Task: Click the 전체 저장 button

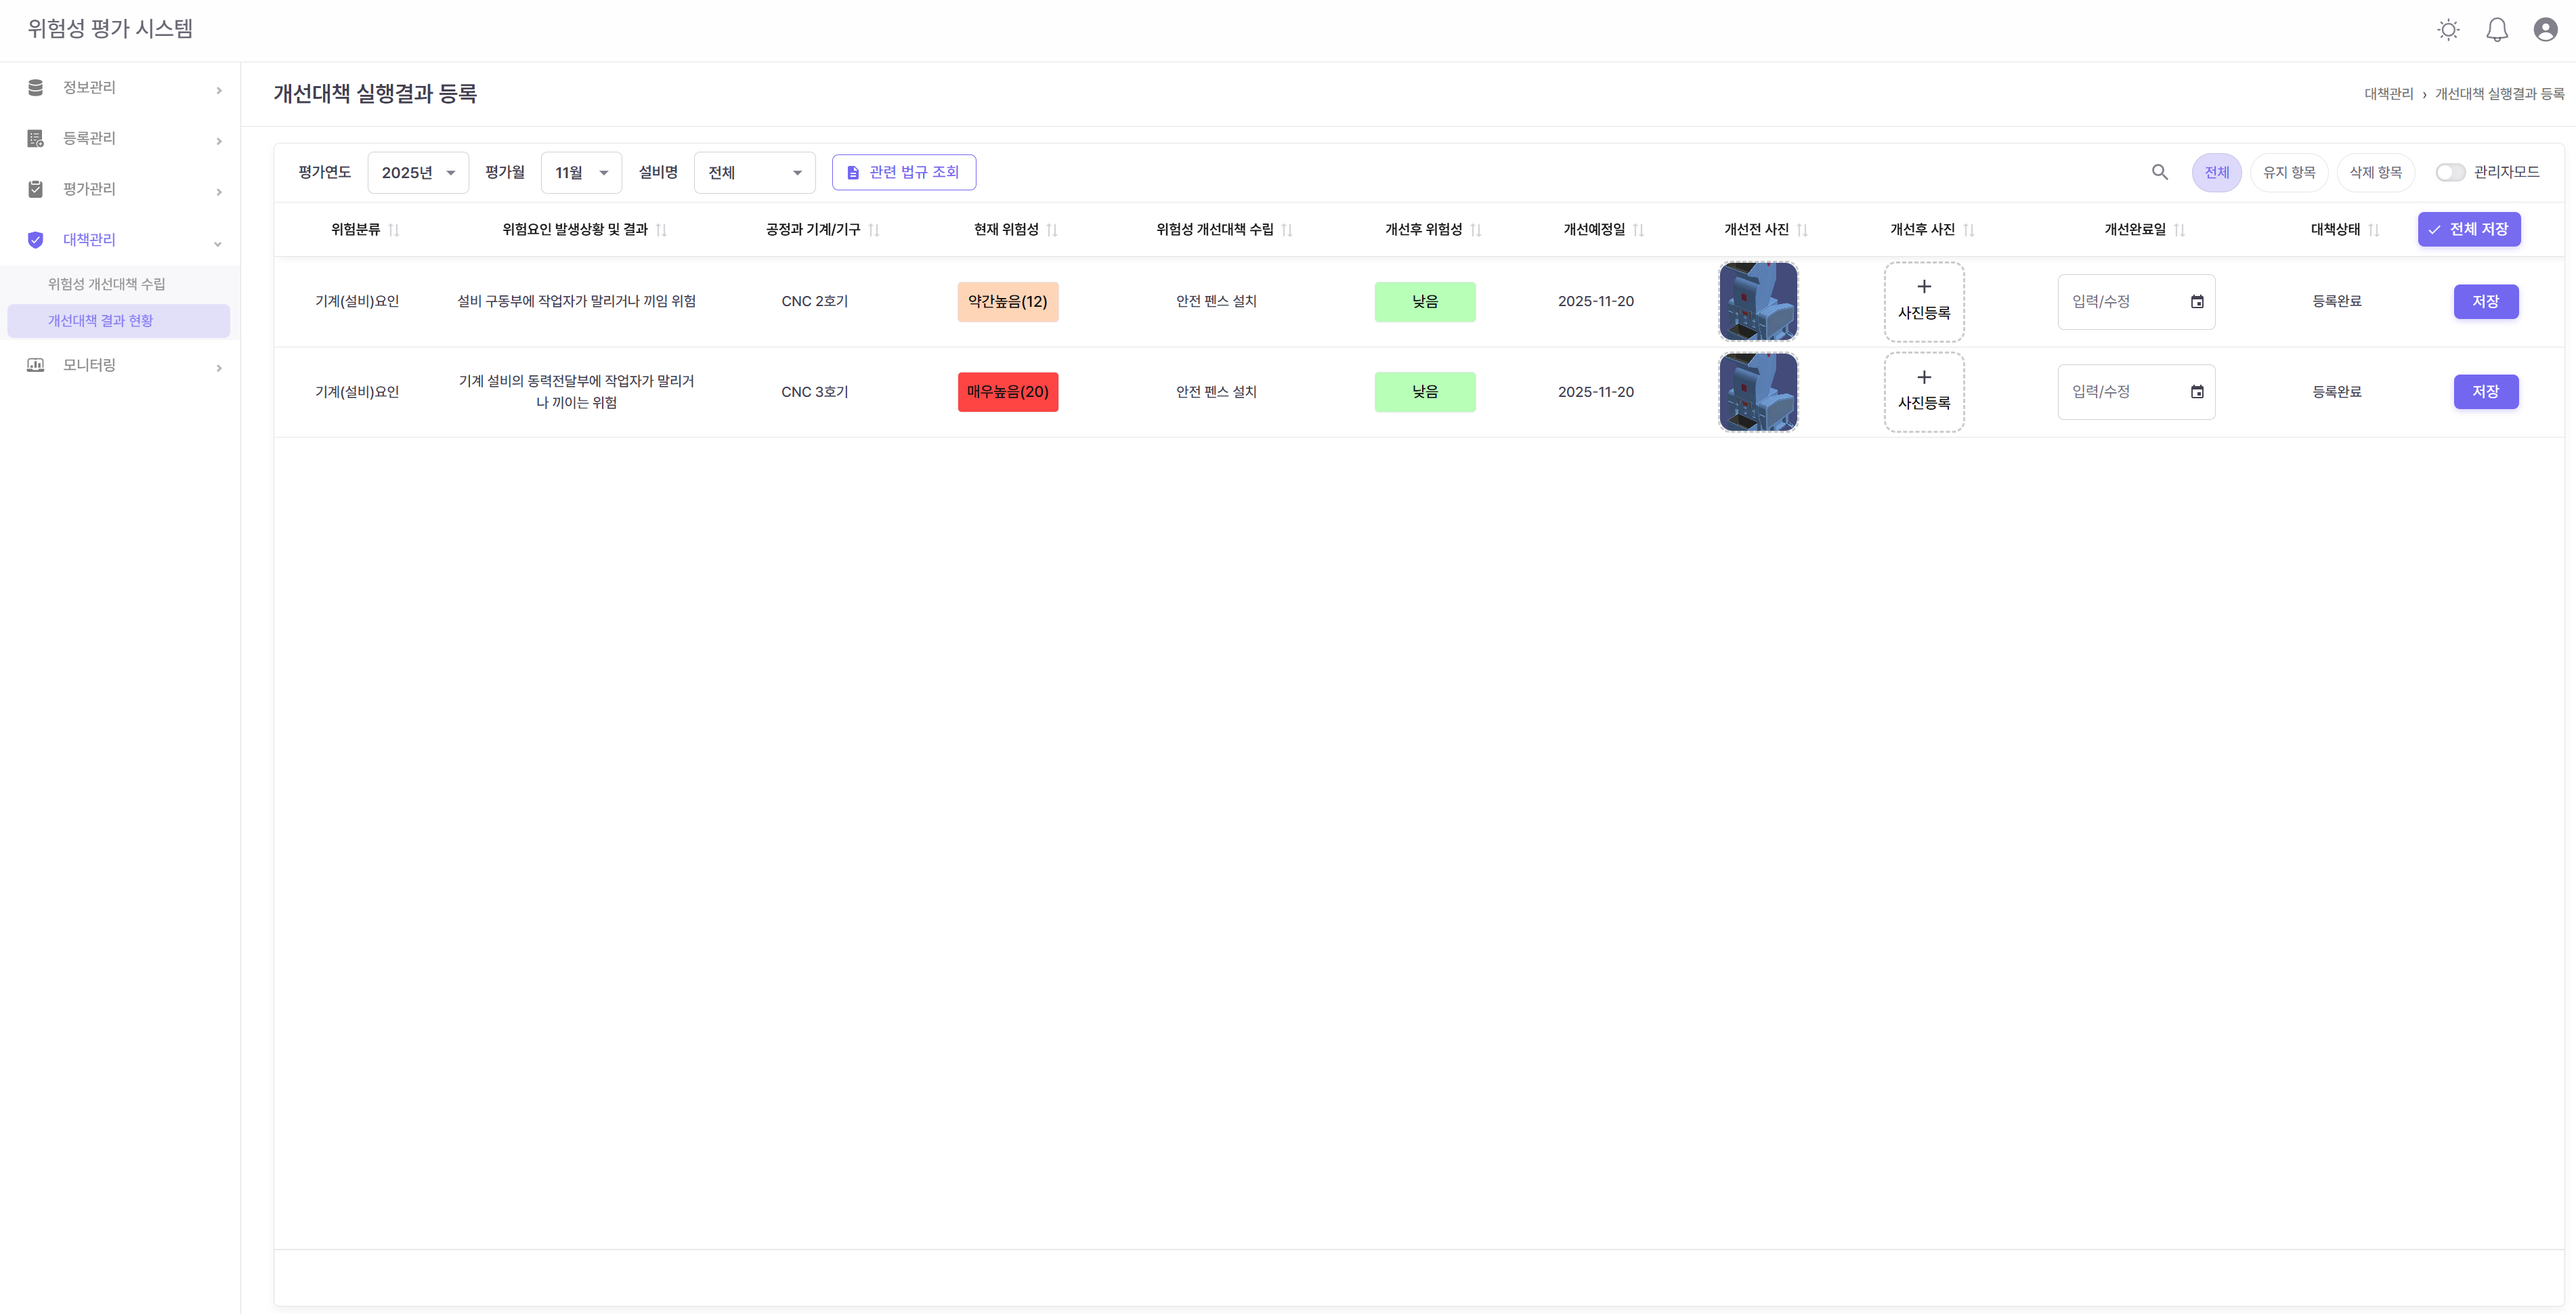Action: (2468, 229)
